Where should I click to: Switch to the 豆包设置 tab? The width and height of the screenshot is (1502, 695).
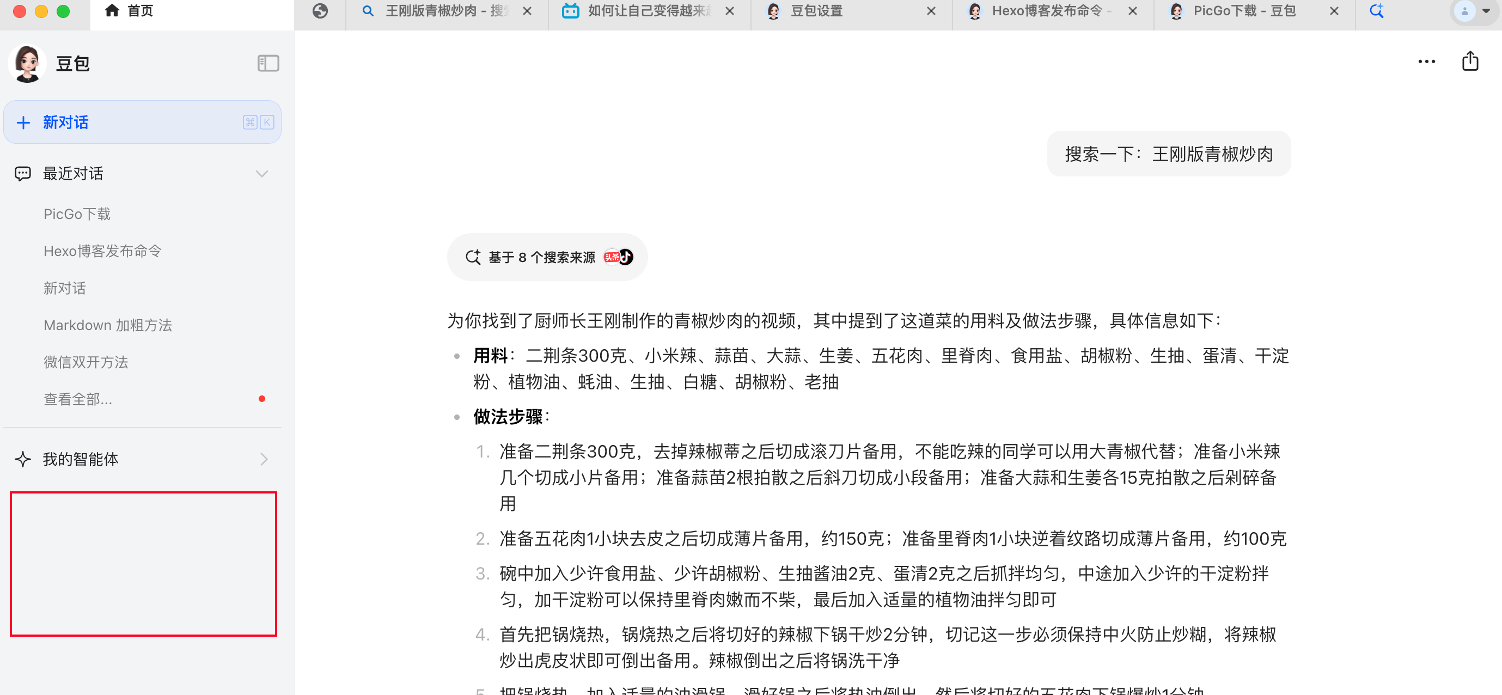tap(816, 11)
